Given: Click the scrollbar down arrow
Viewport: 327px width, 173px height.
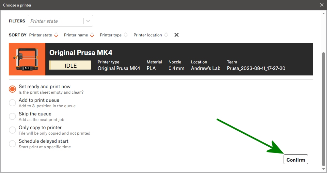Looking at the screenshot, I should (x=323, y=169).
